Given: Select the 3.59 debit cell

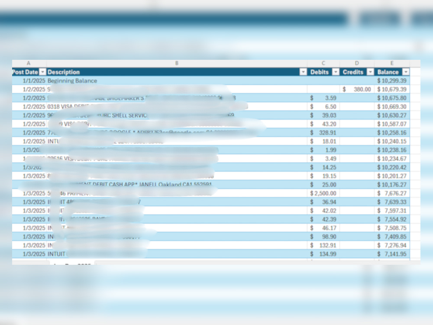Looking at the screenshot, I should tap(323, 98).
